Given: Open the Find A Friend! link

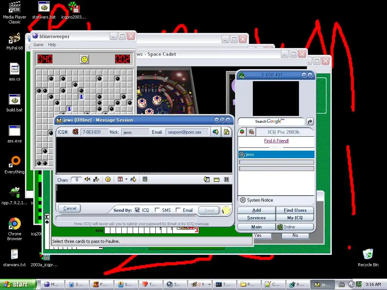Looking at the screenshot, I should pos(276,141).
